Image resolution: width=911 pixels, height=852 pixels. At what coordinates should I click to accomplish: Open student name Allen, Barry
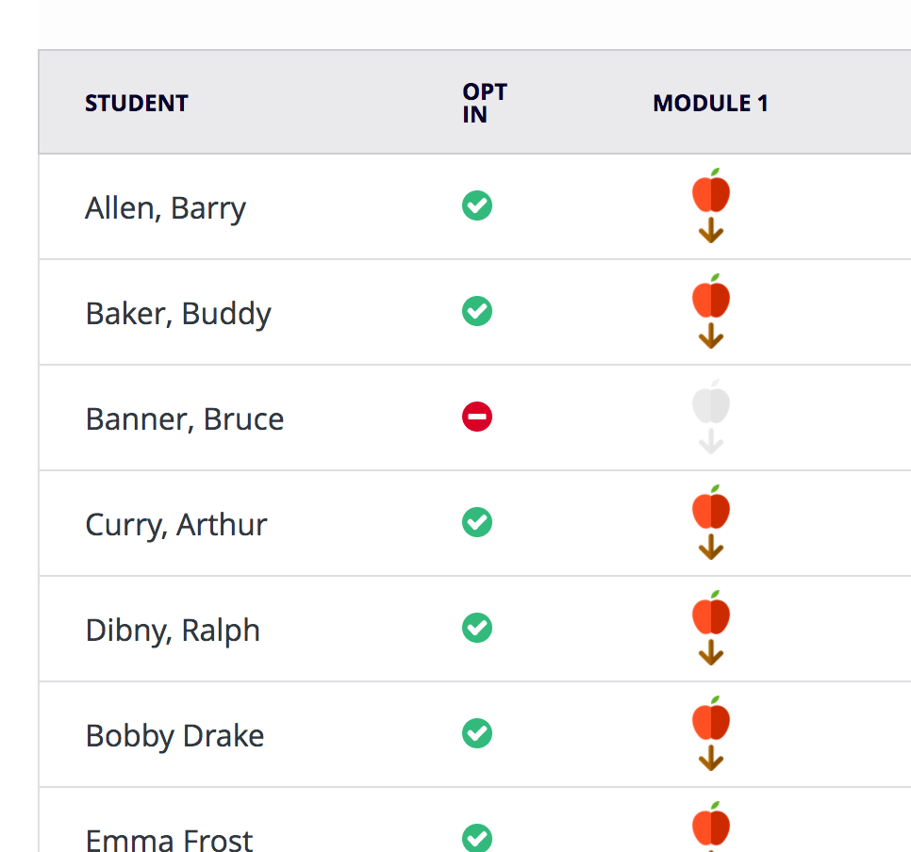[x=165, y=207]
